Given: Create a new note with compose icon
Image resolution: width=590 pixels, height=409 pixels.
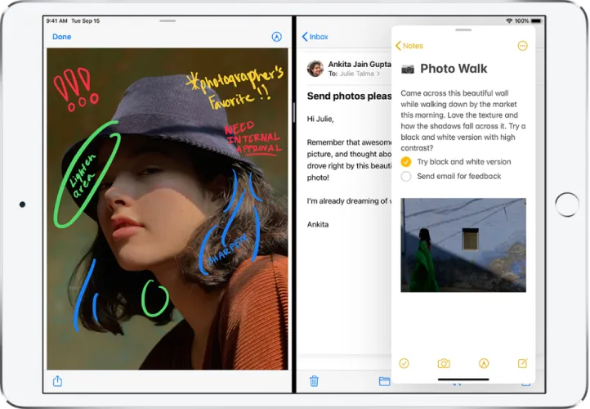Looking at the screenshot, I should coord(523,363).
